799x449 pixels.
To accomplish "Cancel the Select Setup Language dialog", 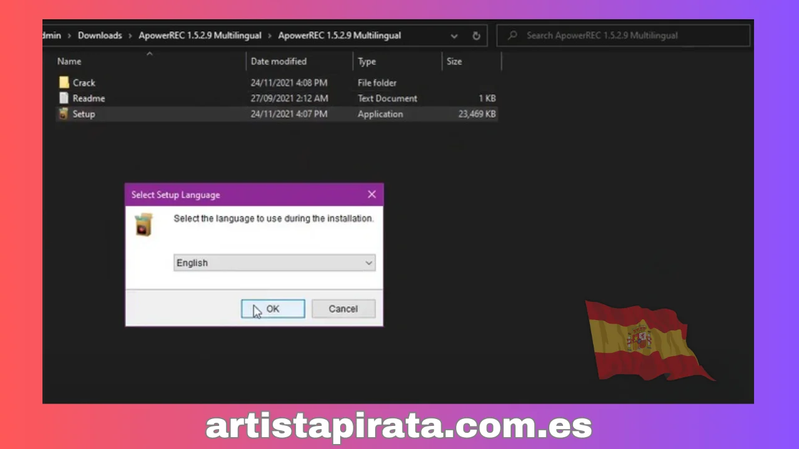I will (343, 309).
